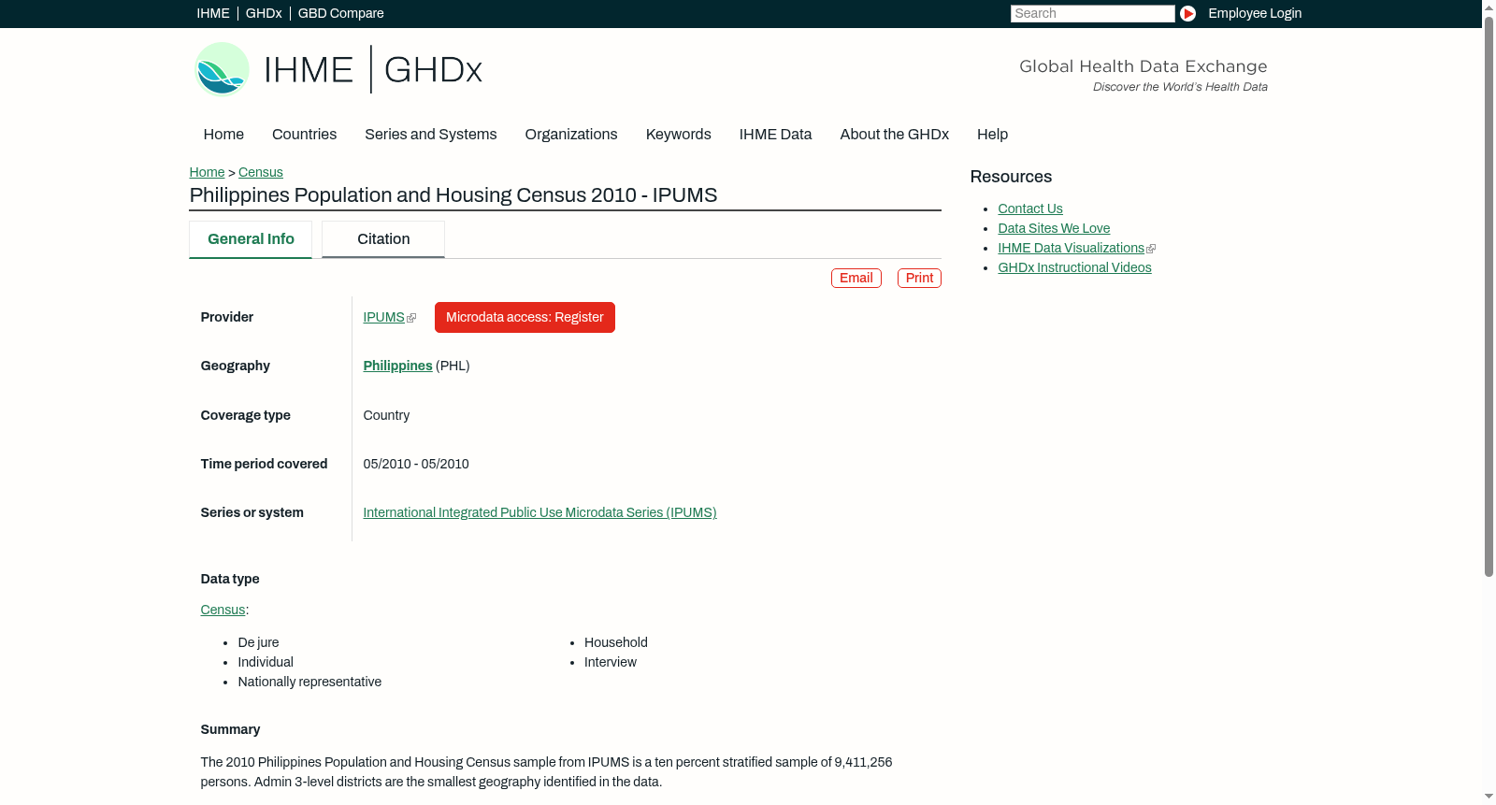Click the 'Interview' list item
Screen dimensions: 1496x805
click(611, 663)
